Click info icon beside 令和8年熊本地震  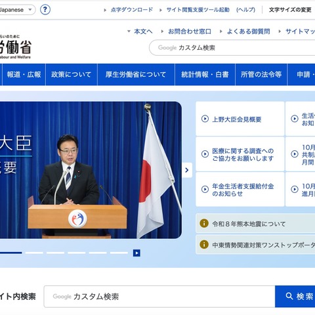tap(204, 223)
